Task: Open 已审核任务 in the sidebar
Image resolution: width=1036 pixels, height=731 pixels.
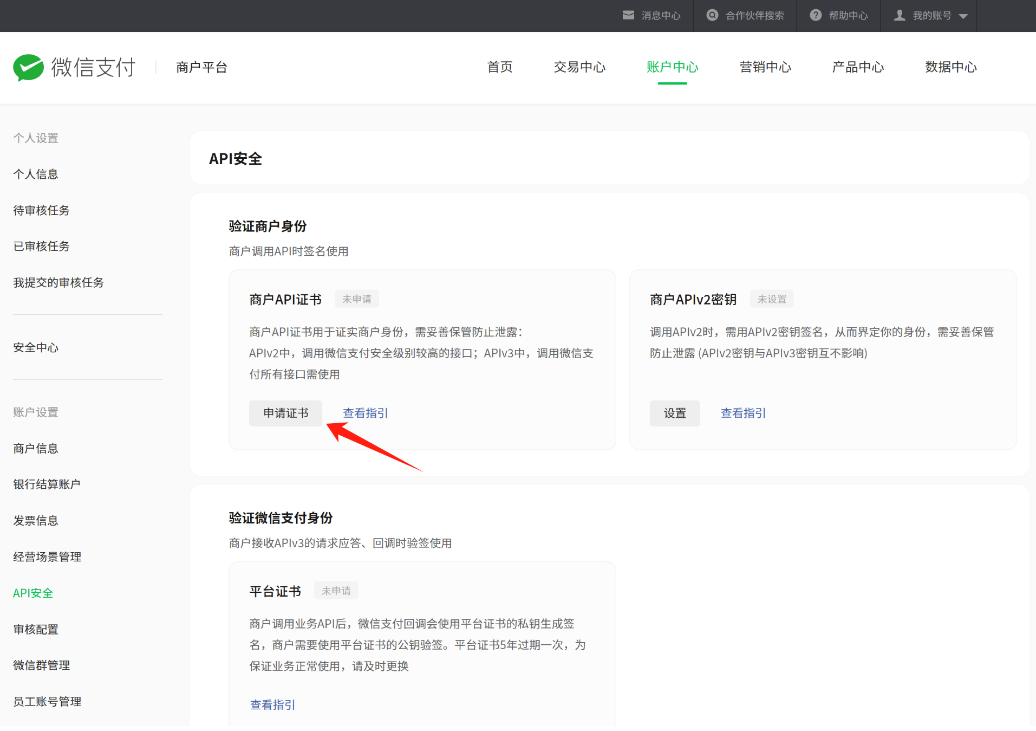Action: click(x=41, y=246)
